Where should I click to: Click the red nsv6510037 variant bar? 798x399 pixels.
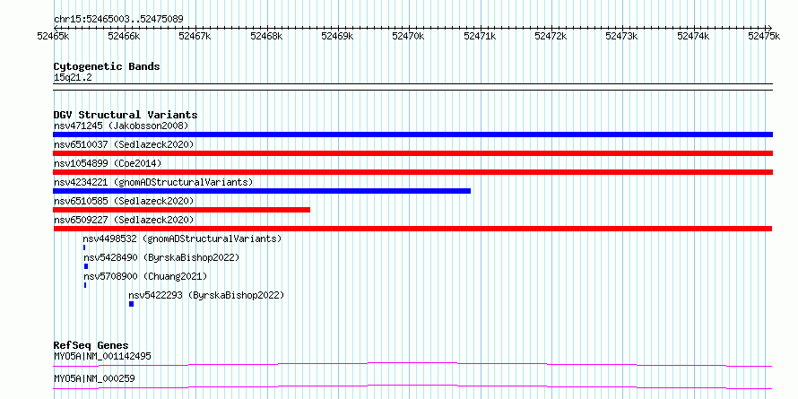[412, 153]
